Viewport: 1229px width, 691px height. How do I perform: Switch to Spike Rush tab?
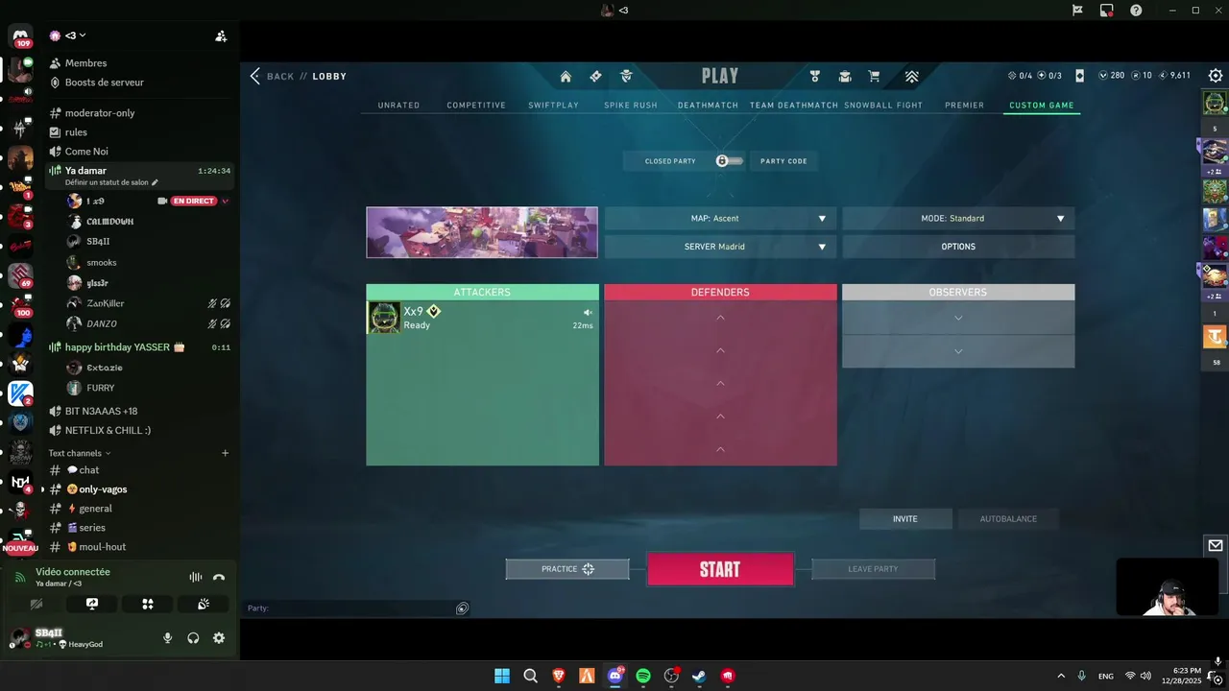coord(631,106)
